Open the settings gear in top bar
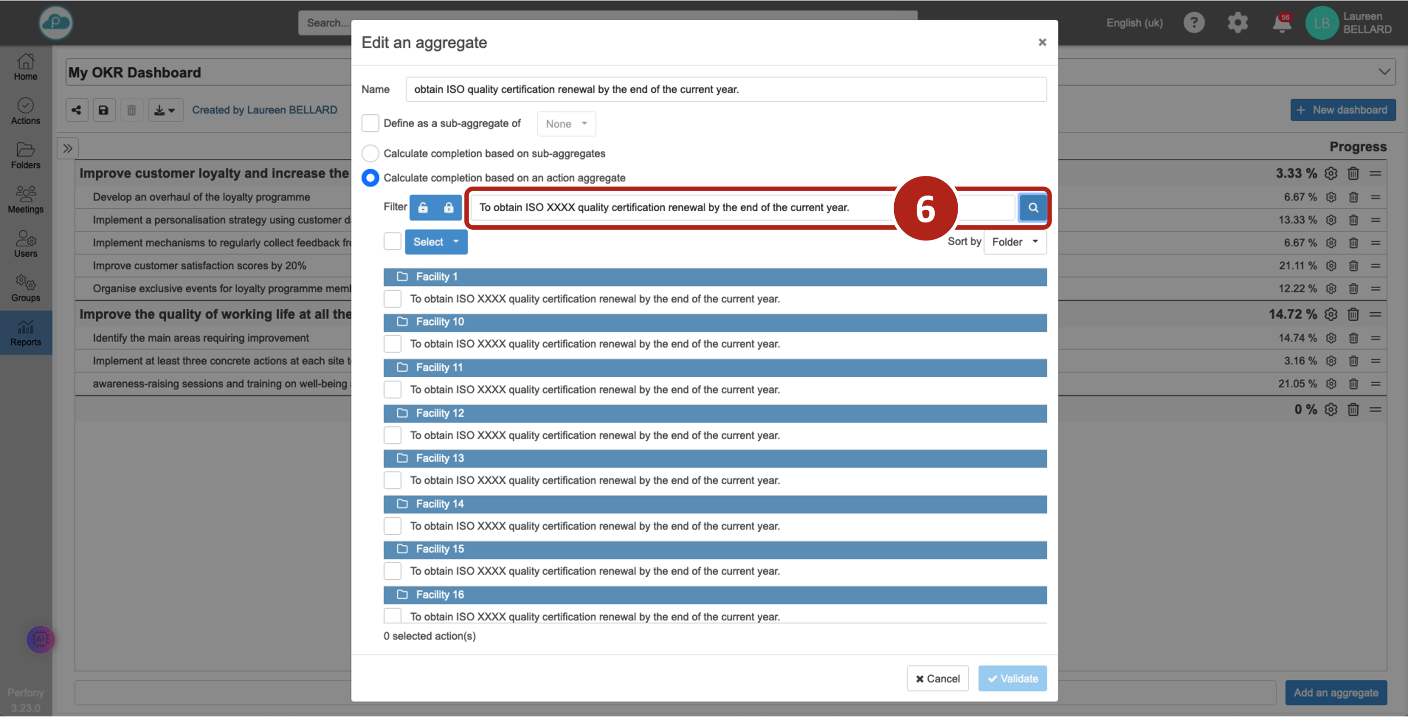1408x717 pixels. click(x=1237, y=23)
